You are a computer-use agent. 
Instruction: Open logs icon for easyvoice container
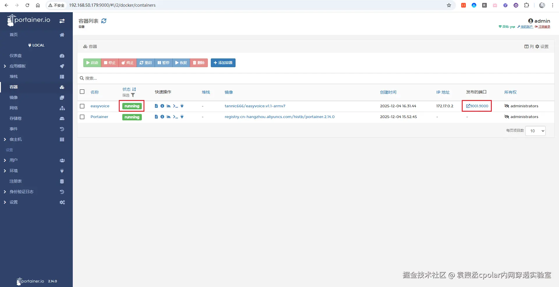tap(156, 106)
